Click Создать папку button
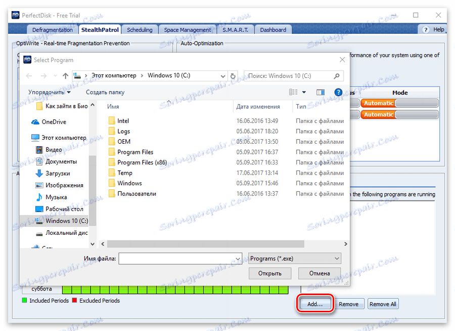This screenshot has height=331, width=455. pos(105,92)
